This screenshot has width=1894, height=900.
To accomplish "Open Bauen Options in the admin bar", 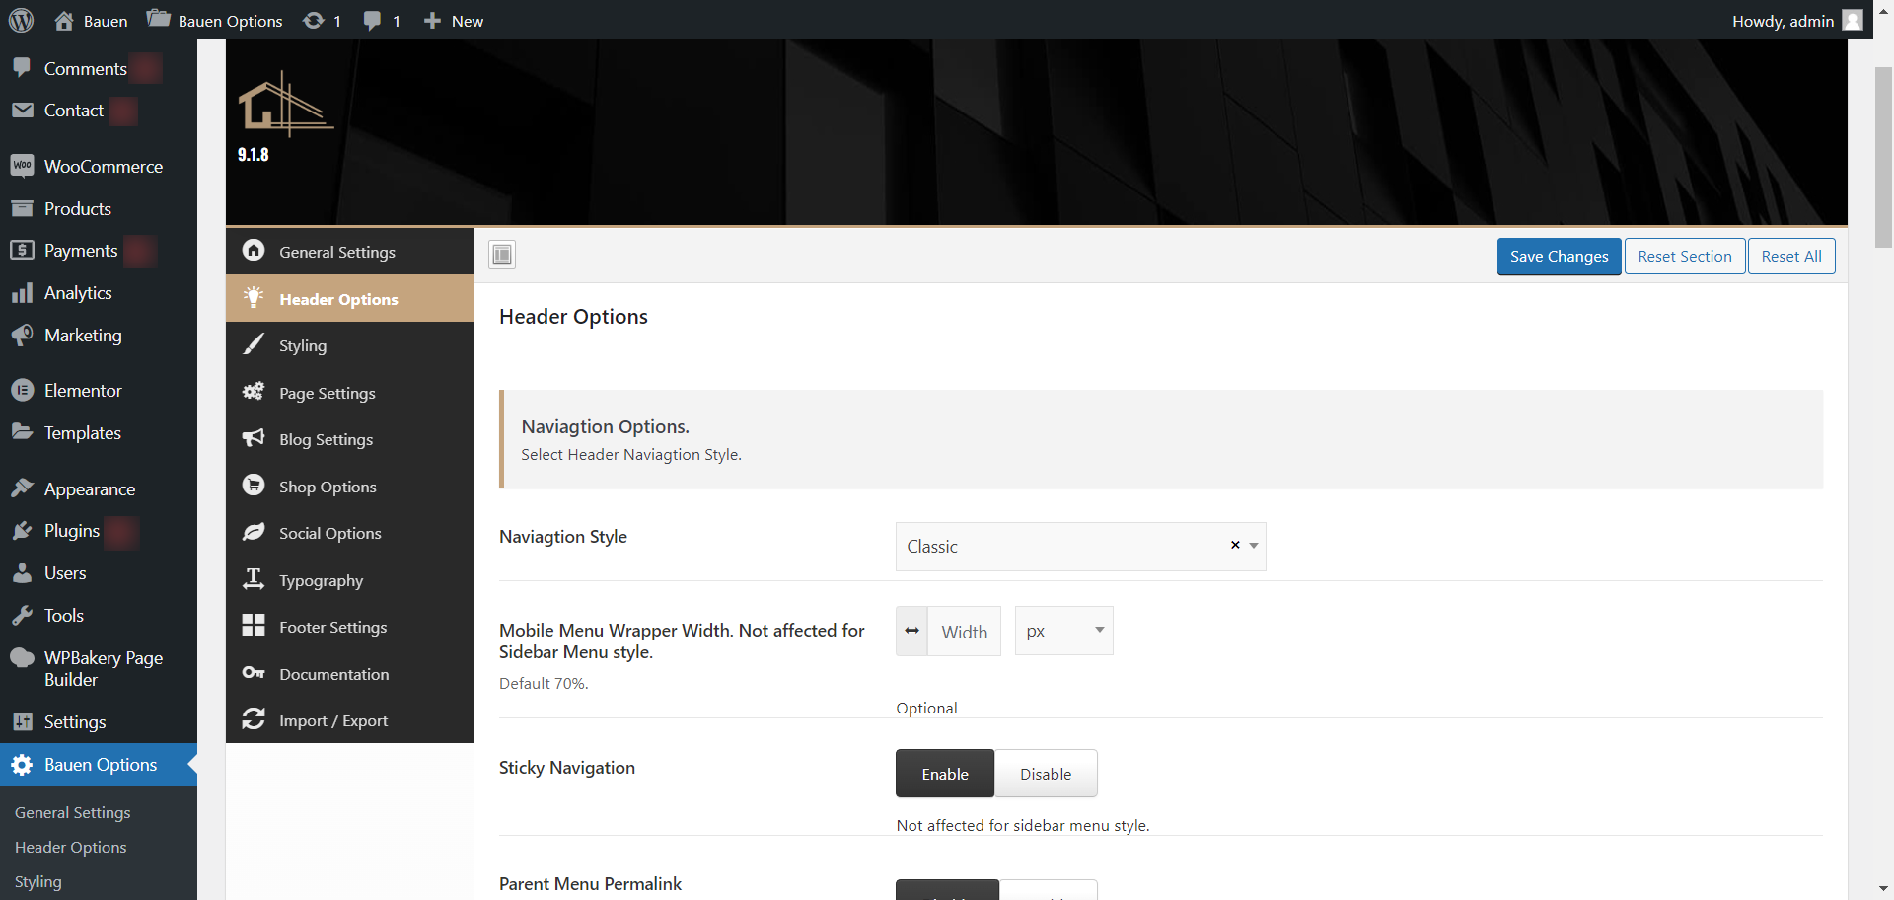I will [x=215, y=21].
